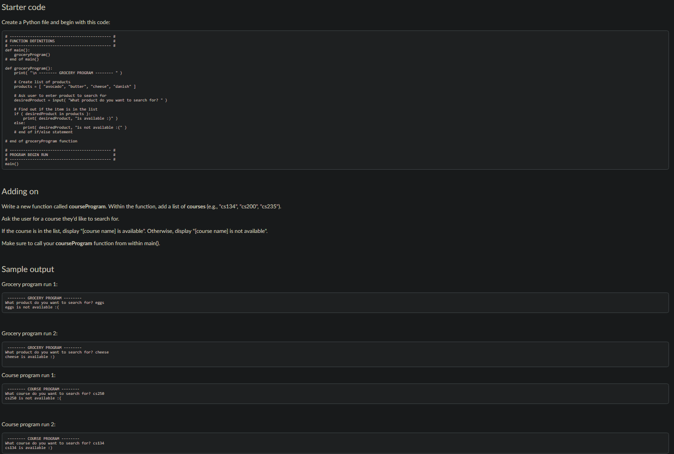The height and width of the screenshot is (454, 674).
Task: Click the 'def groceryProgram():' definition line
Action: [x=29, y=68]
